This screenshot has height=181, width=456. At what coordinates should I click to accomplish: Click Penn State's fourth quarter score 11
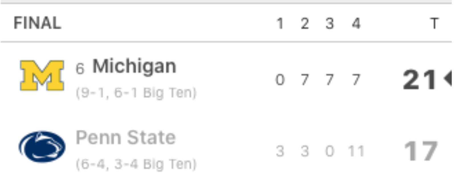356,151
